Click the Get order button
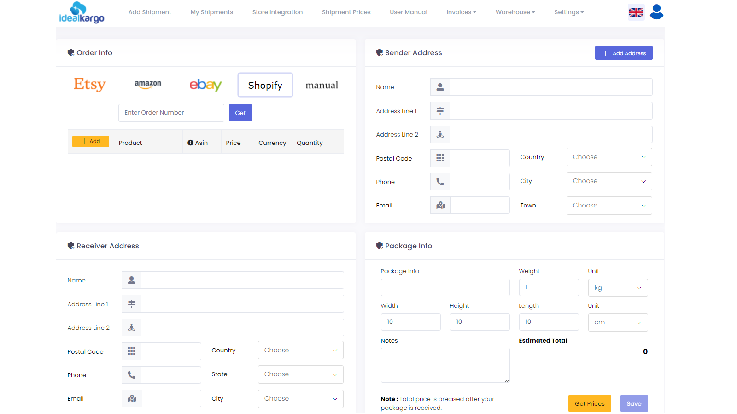Screen dimensions: 737x414 (240, 113)
